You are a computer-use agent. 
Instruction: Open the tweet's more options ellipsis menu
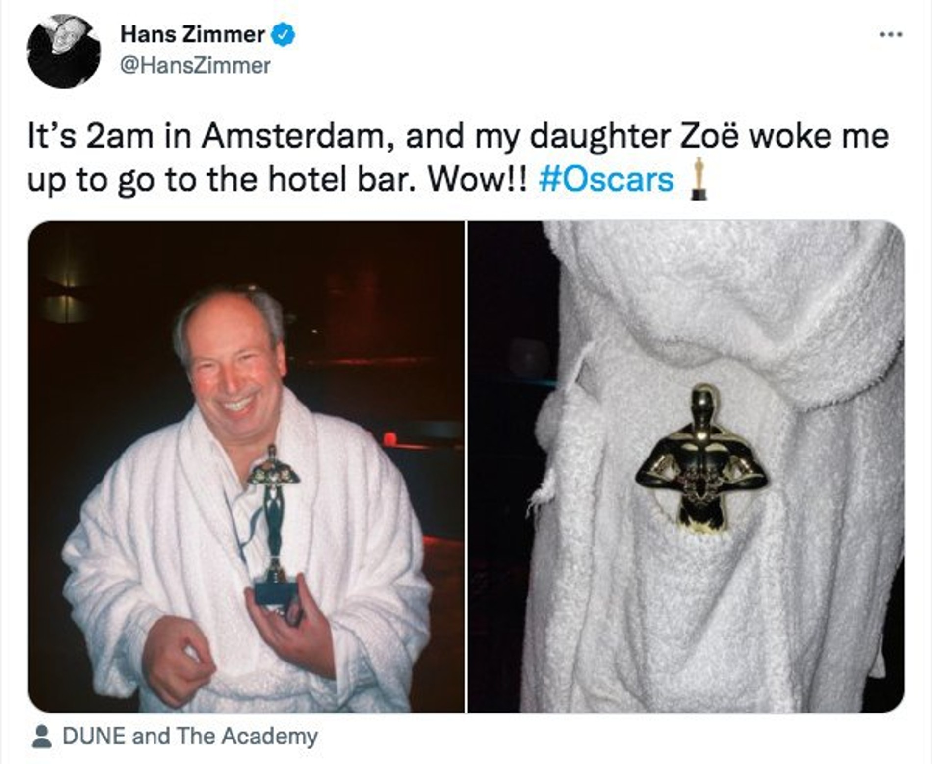890,34
